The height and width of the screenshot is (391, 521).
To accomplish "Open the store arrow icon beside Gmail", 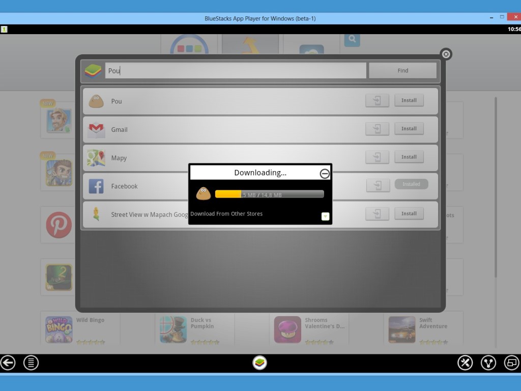I will 377,129.
